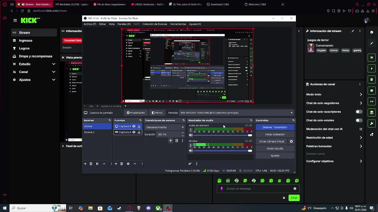Open Editar menu in OBS
Screen dimensions: 378x212
[102, 24]
